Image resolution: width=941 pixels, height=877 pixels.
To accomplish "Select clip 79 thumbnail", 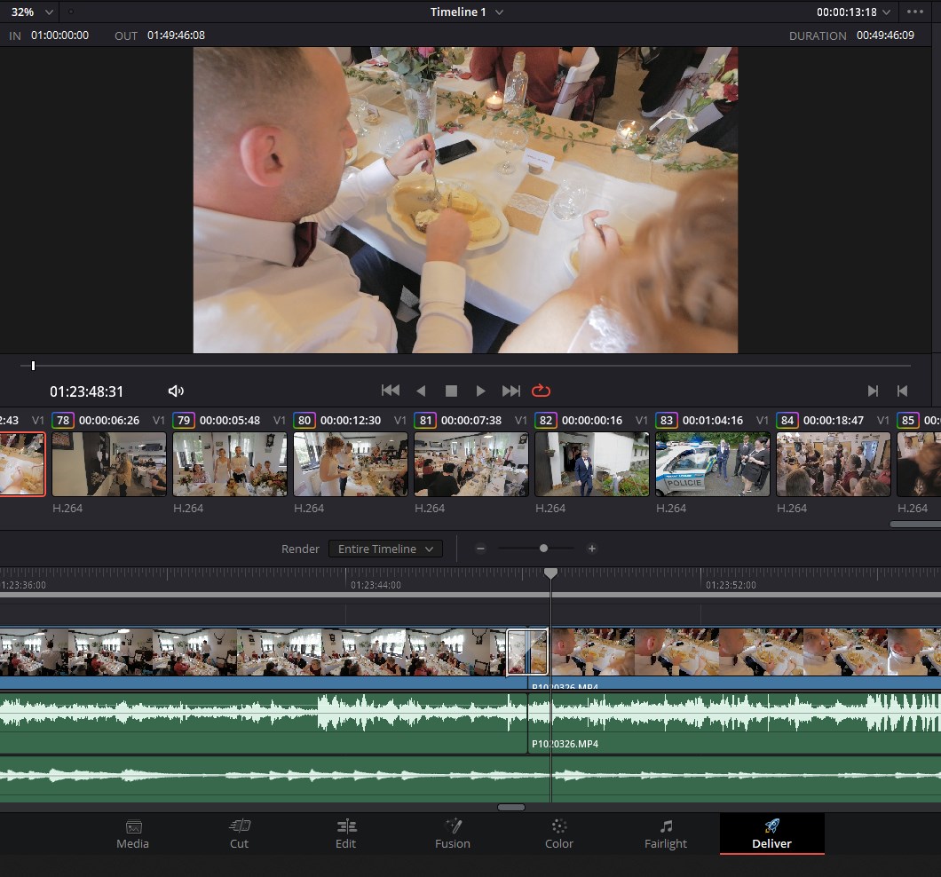I will pyautogui.click(x=230, y=464).
